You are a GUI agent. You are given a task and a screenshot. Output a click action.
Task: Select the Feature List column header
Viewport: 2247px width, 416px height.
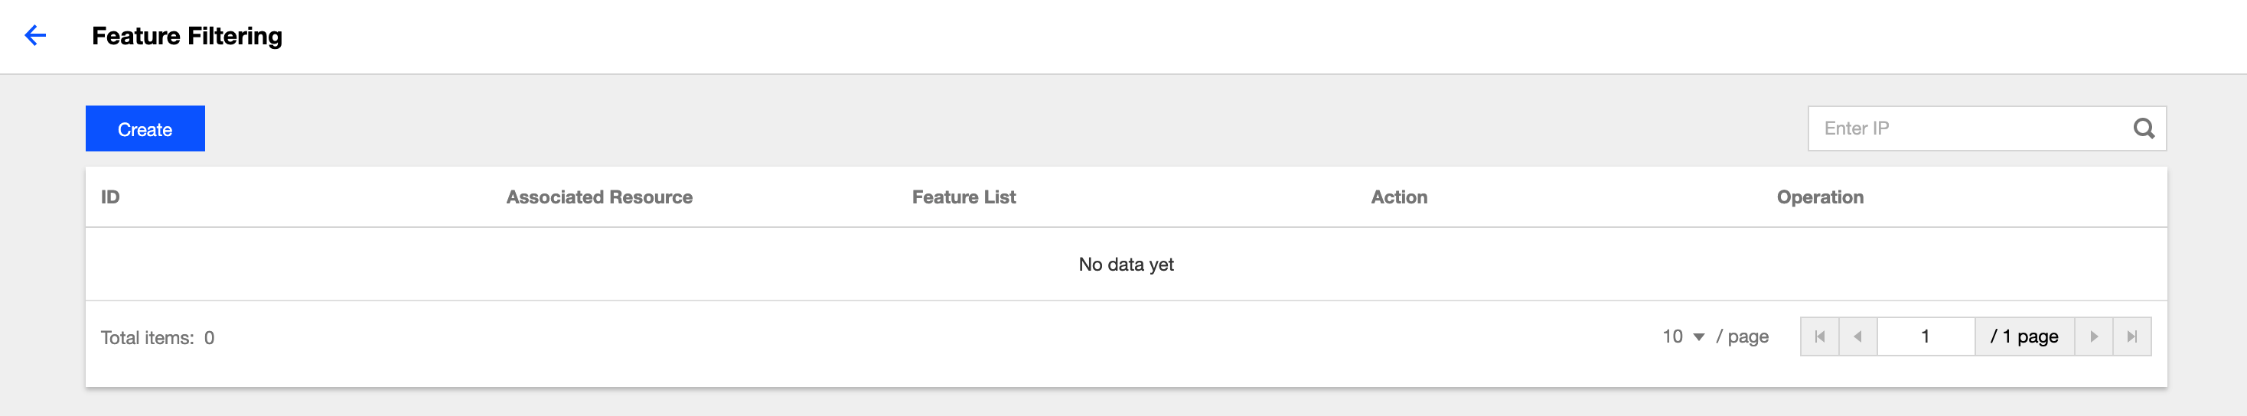click(x=964, y=197)
